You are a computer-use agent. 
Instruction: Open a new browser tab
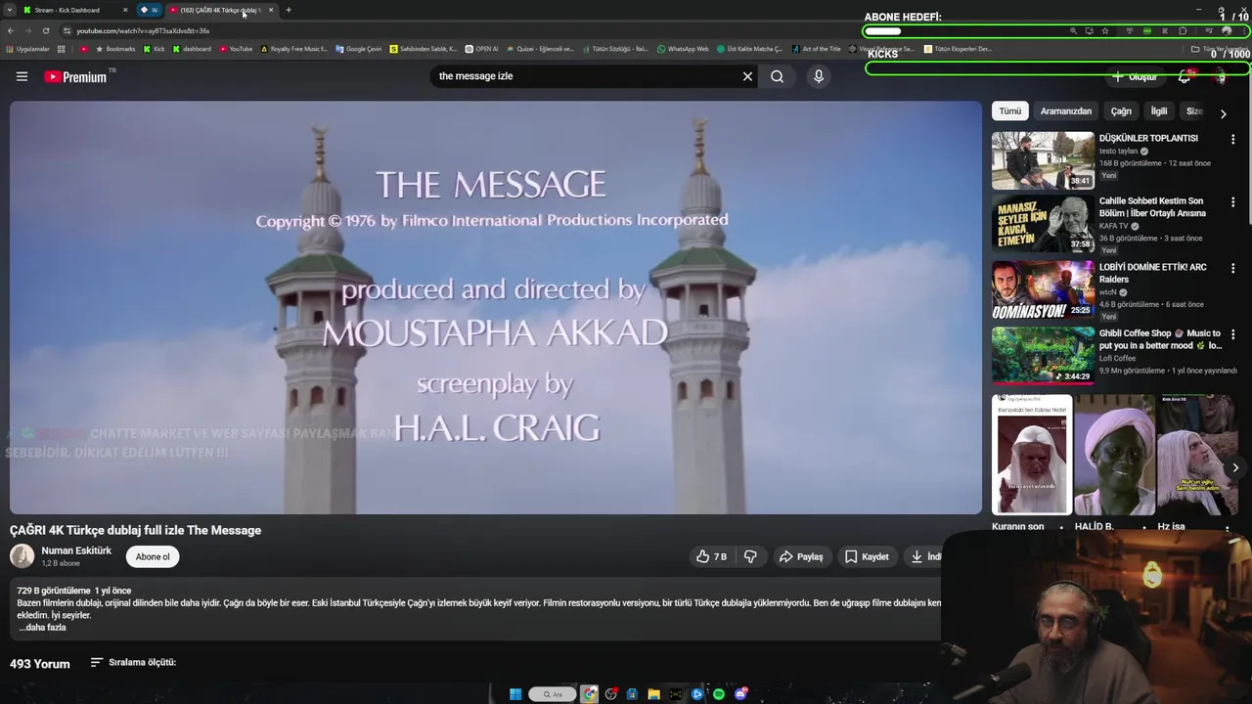289,10
